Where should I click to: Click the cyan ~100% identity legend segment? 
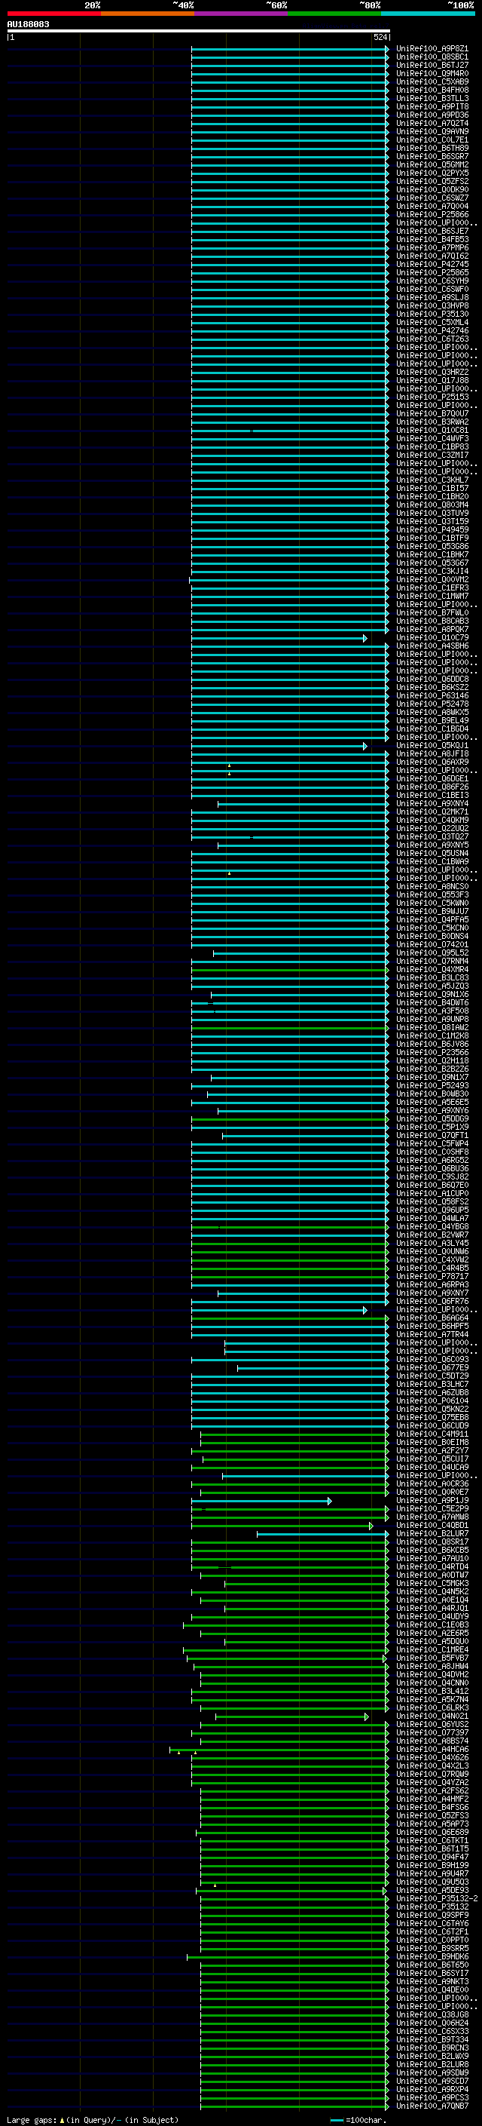[429, 14]
